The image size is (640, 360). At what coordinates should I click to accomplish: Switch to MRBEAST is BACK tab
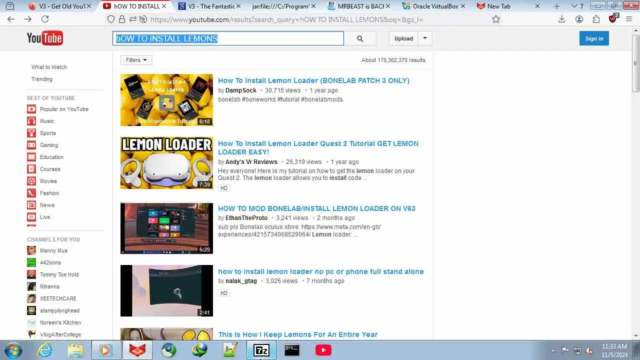pos(360,6)
